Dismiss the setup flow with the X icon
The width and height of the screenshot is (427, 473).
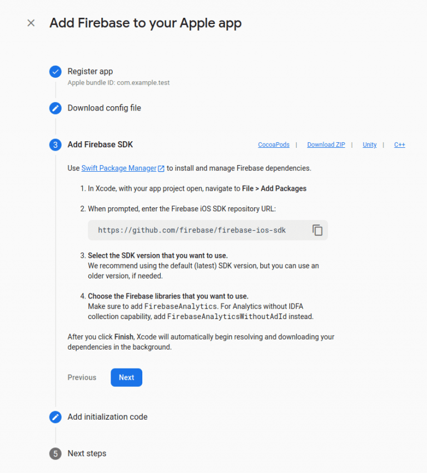pyautogui.click(x=31, y=23)
